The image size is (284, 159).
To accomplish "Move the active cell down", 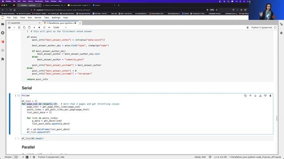I will [x=256, y=96].
